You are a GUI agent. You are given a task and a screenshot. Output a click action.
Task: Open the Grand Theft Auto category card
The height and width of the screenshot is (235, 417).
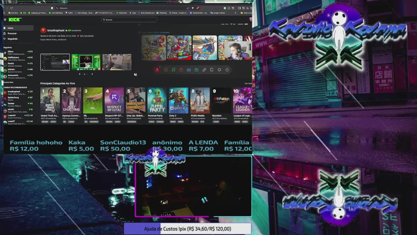point(50,101)
